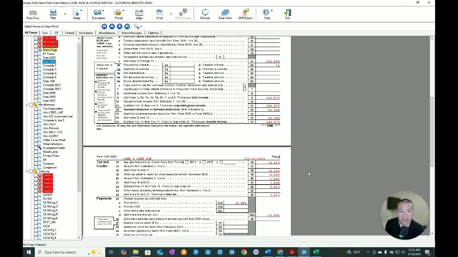The image size is (458, 257).
Task: Refresh the client return view
Action: coord(205,14)
